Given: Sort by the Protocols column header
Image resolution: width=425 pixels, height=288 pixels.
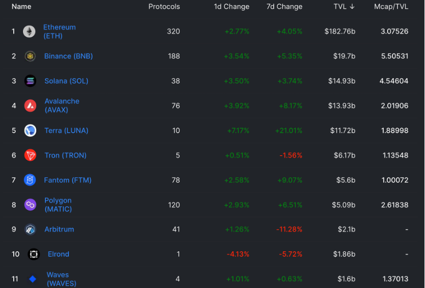Looking at the screenshot, I should coord(164,7).
